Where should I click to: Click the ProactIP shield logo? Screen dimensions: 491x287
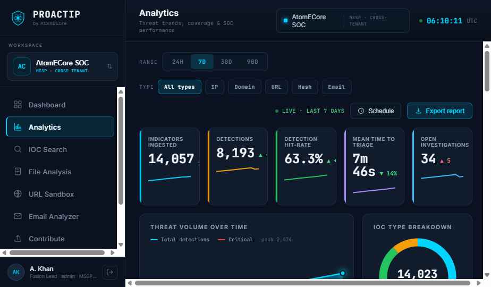point(18,18)
